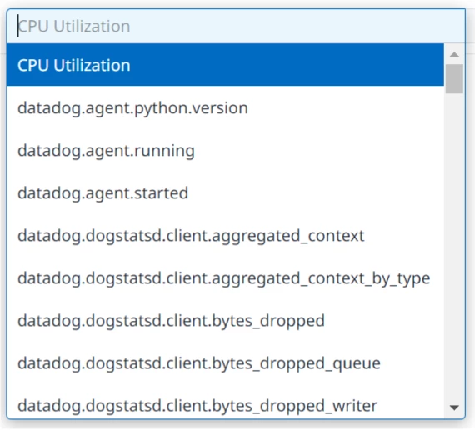Choose datadog.dogstatsd.client.aggregated_context option
Viewport: 475px width, 430px height.
[225, 236]
